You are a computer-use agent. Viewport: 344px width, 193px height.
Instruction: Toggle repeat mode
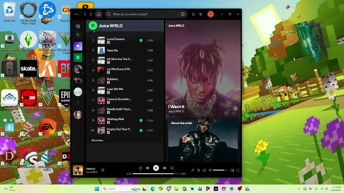pos(172,168)
